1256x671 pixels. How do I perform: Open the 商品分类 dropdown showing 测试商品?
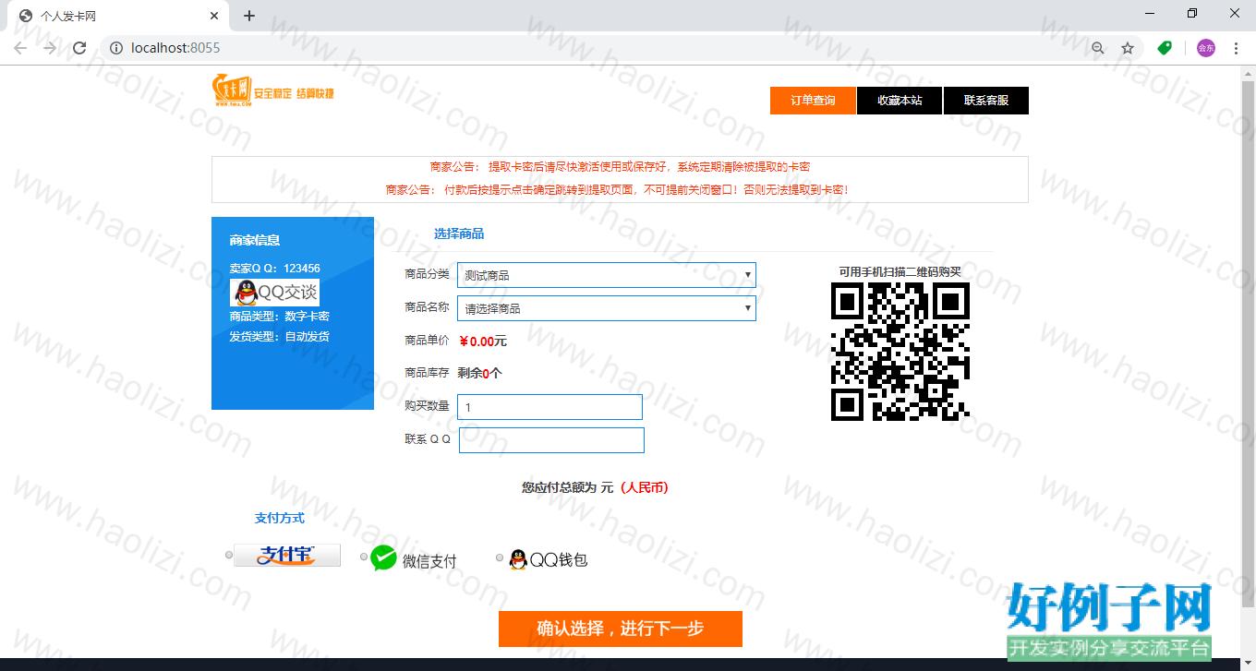point(607,275)
